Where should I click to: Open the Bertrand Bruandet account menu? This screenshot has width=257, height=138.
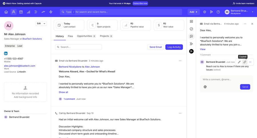coord(239,12)
